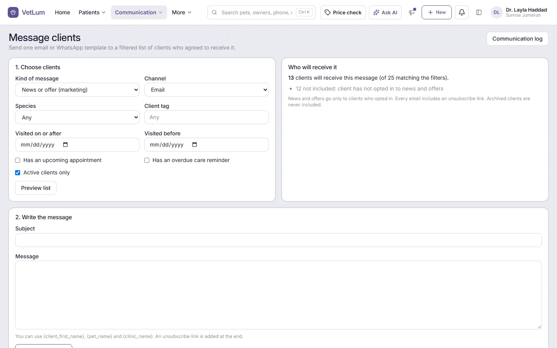Image resolution: width=557 pixels, height=348 pixels.
Task: Click the search magnifier icon
Action: point(214,12)
